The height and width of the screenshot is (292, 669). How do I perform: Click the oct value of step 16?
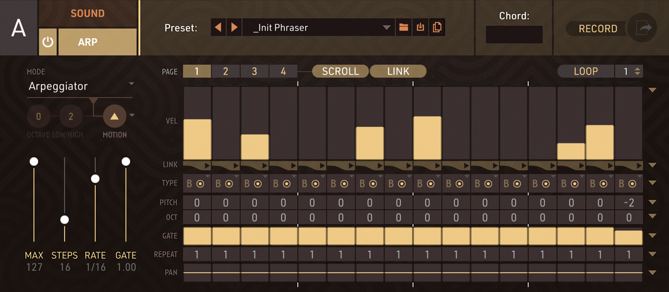point(629,217)
